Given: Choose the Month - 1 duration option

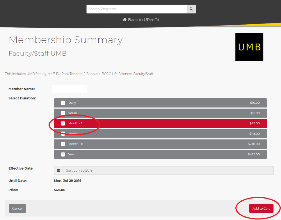Looking at the screenshot, I should pyautogui.click(x=160, y=123).
